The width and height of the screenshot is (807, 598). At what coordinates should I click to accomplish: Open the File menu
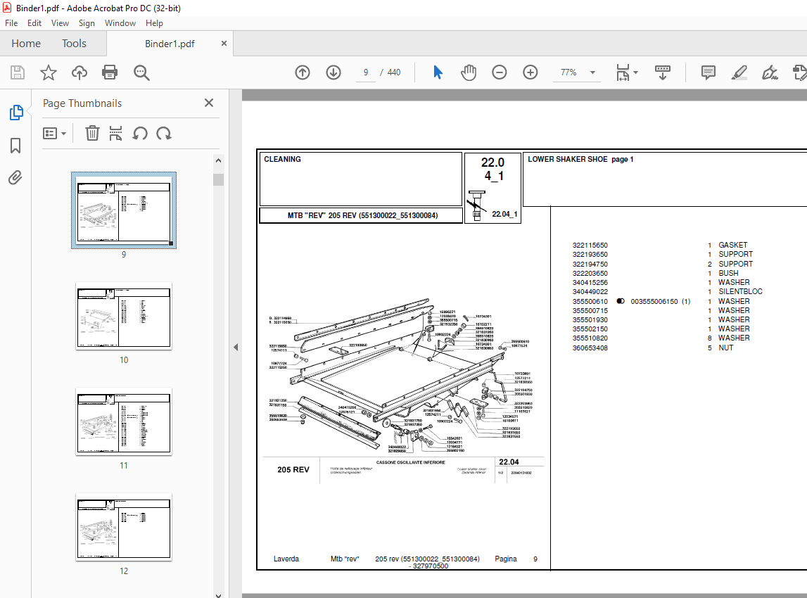tap(11, 23)
